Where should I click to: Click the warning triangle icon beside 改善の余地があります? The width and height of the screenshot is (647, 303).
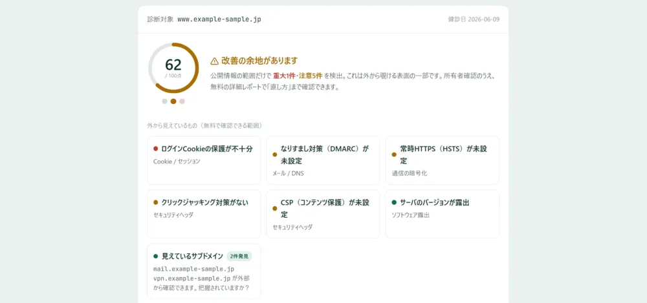click(214, 61)
